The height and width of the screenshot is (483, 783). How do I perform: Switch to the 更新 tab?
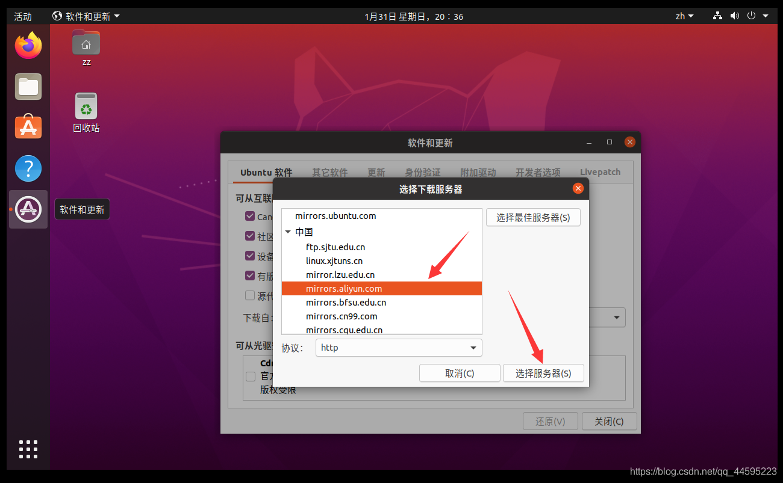[x=376, y=172]
